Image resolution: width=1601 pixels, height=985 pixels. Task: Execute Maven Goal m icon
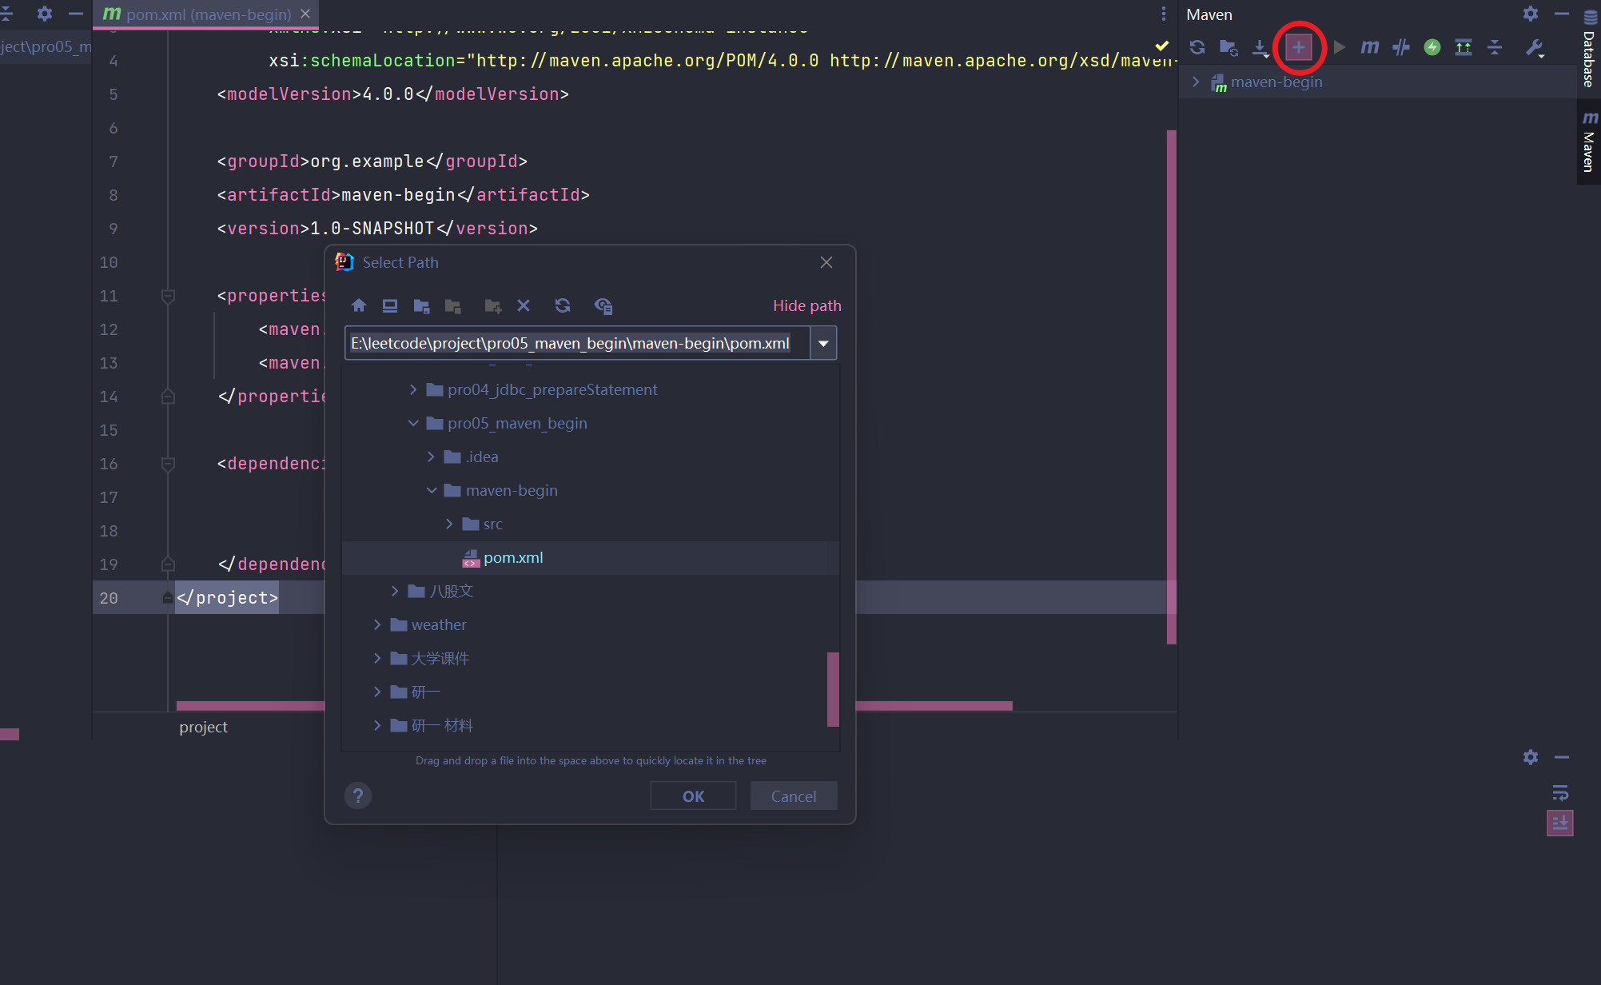coord(1369,47)
